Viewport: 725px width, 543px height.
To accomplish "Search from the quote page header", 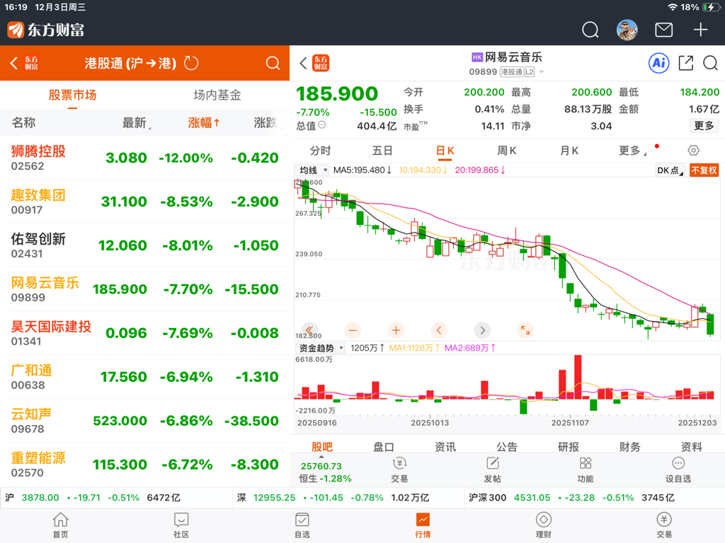I will 710,63.
